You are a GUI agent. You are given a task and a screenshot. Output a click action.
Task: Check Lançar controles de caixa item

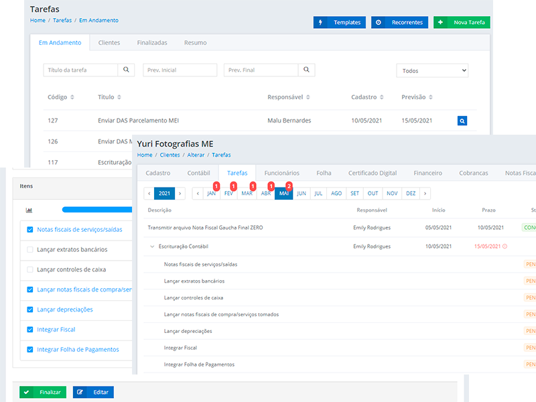(x=29, y=270)
